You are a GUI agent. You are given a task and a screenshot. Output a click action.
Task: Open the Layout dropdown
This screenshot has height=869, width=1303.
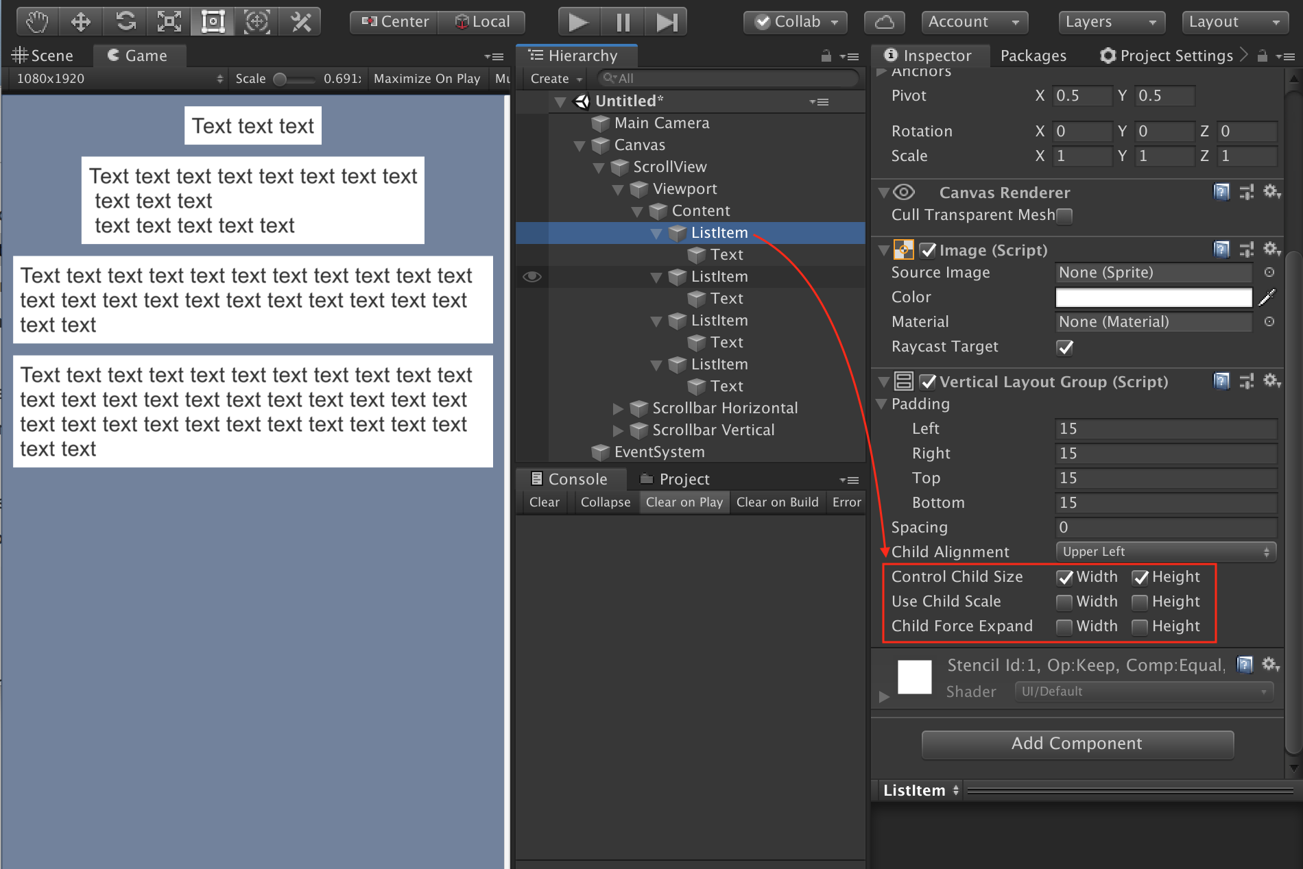1235,22
